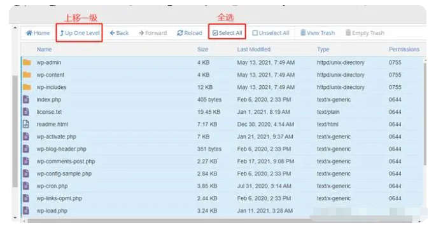The image size is (436, 230).
Task: Click the Home toolbar icon
Action: tap(29, 33)
